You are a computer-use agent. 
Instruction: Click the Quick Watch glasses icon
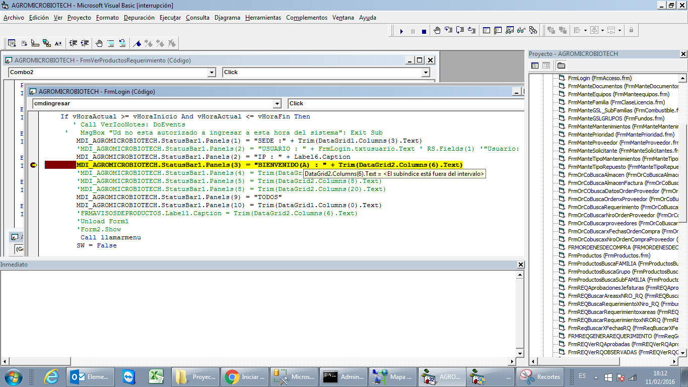coord(521,31)
